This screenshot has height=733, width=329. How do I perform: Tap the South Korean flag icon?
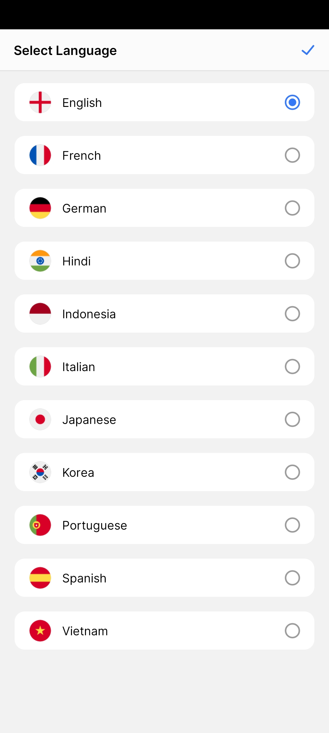pos(40,472)
